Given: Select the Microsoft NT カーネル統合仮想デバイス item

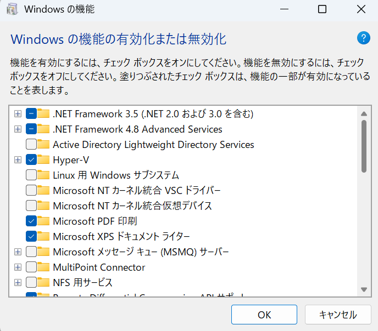Looking at the screenshot, I should coord(132,206).
